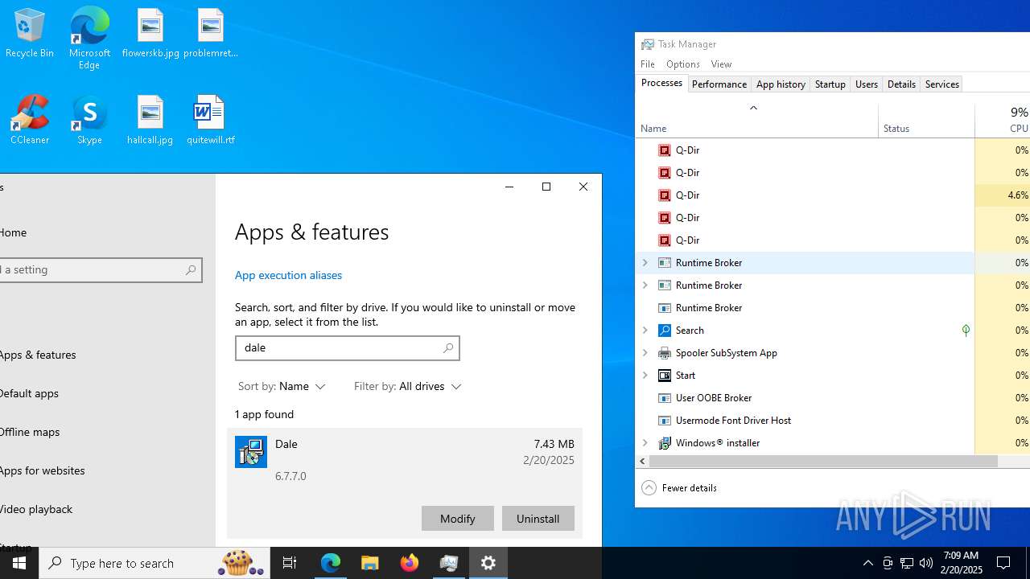Open Firefox from the taskbar
This screenshot has width=1030, height=579.
coord(410,563)
